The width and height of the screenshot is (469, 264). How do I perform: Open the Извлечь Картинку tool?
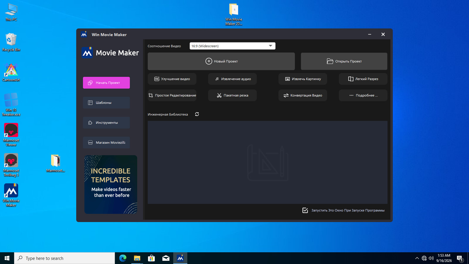click(x=303, y=79)
